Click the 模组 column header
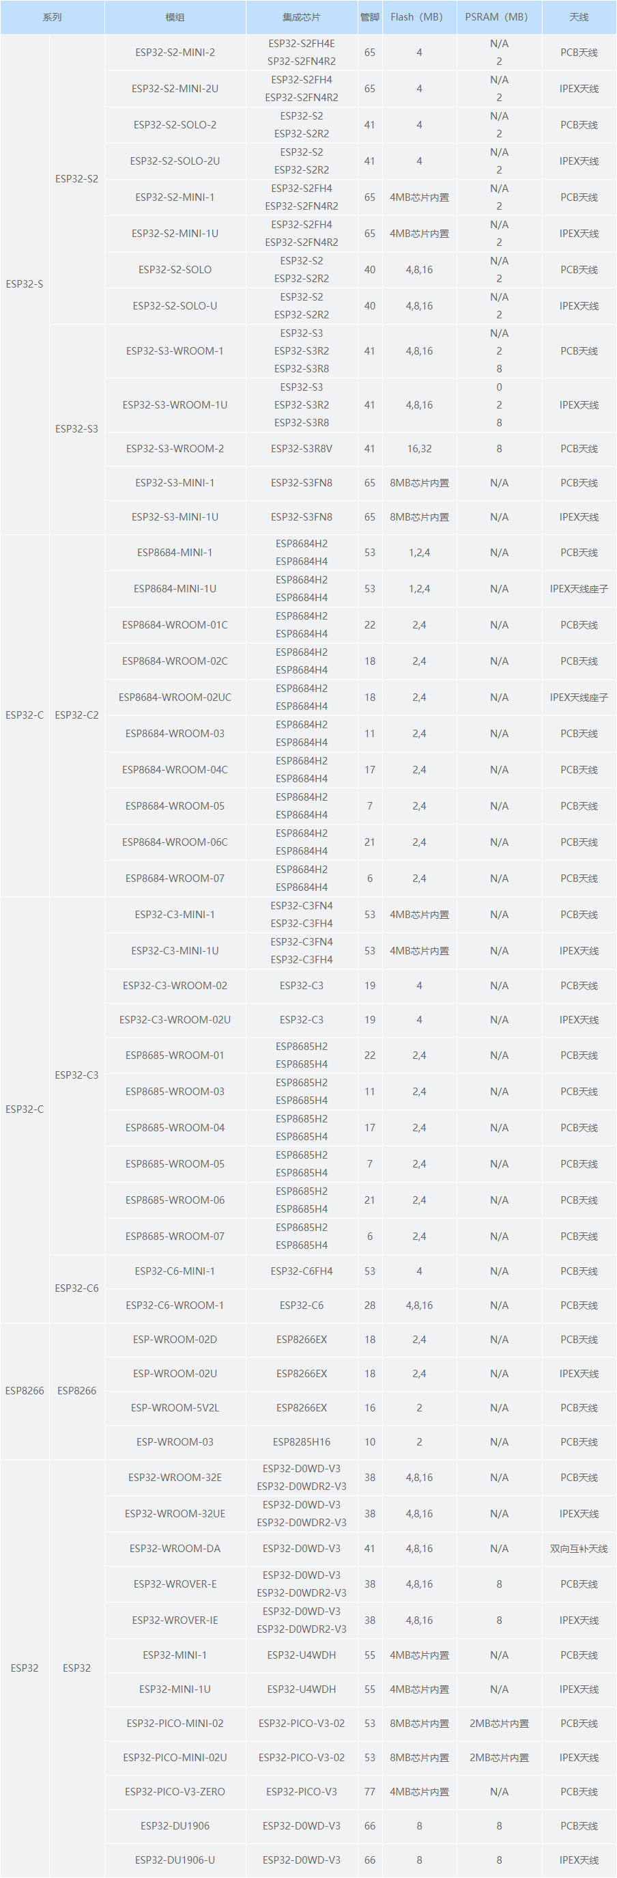 pos(175,17)
